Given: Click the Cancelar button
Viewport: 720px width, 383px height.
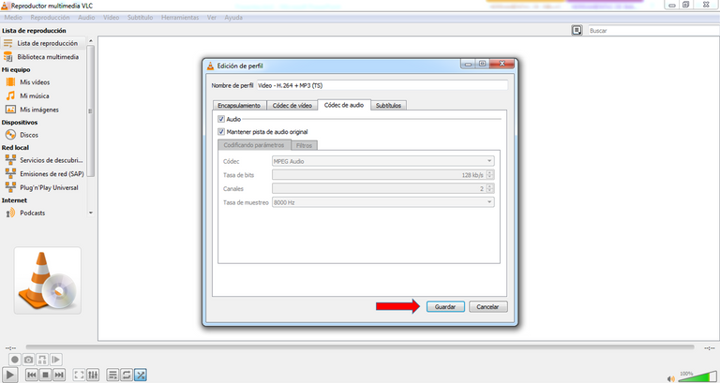Looking at the screenshot, I should 488,307.
